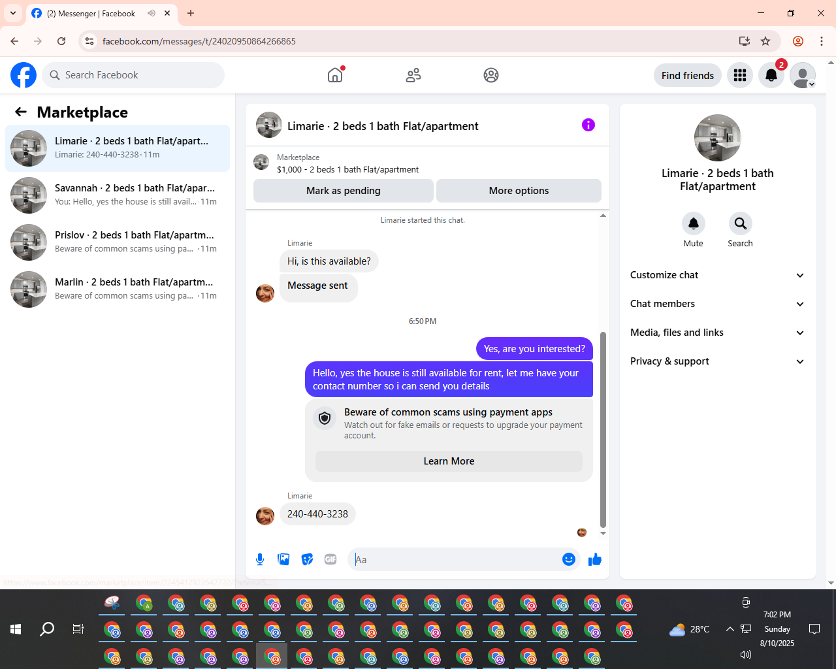
Task: Focus the Aa message input field
Action: pyautogui.click(x=455, y=559)
